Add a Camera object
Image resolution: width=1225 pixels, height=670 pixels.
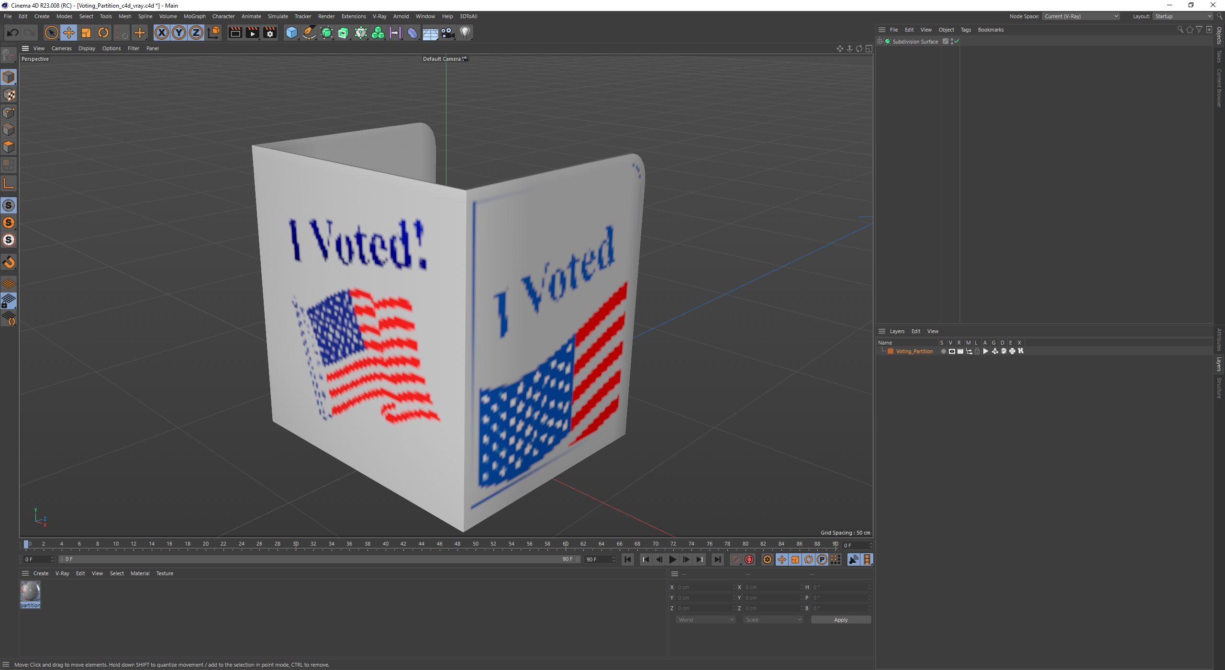tap(447, 33)
